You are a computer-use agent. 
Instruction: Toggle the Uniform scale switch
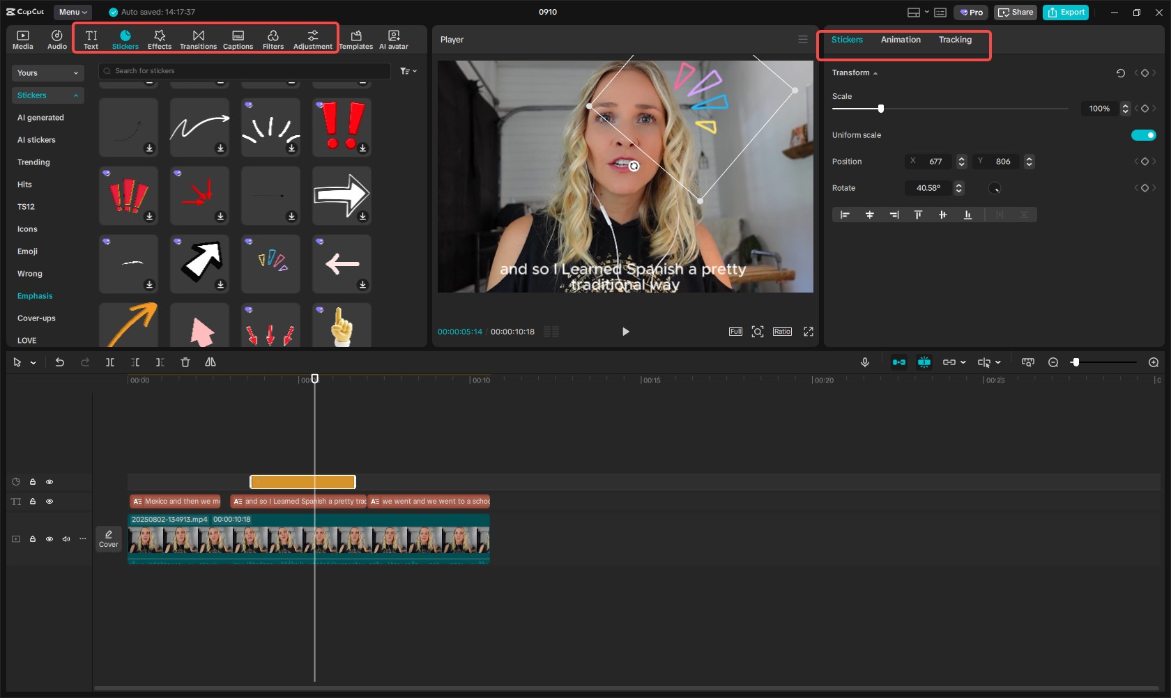1143,135
